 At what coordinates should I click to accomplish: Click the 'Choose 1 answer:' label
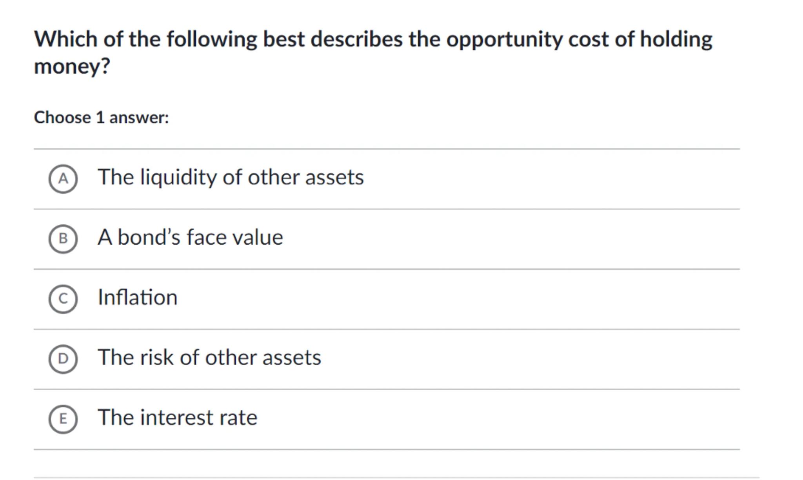click(x=101, y=117)
